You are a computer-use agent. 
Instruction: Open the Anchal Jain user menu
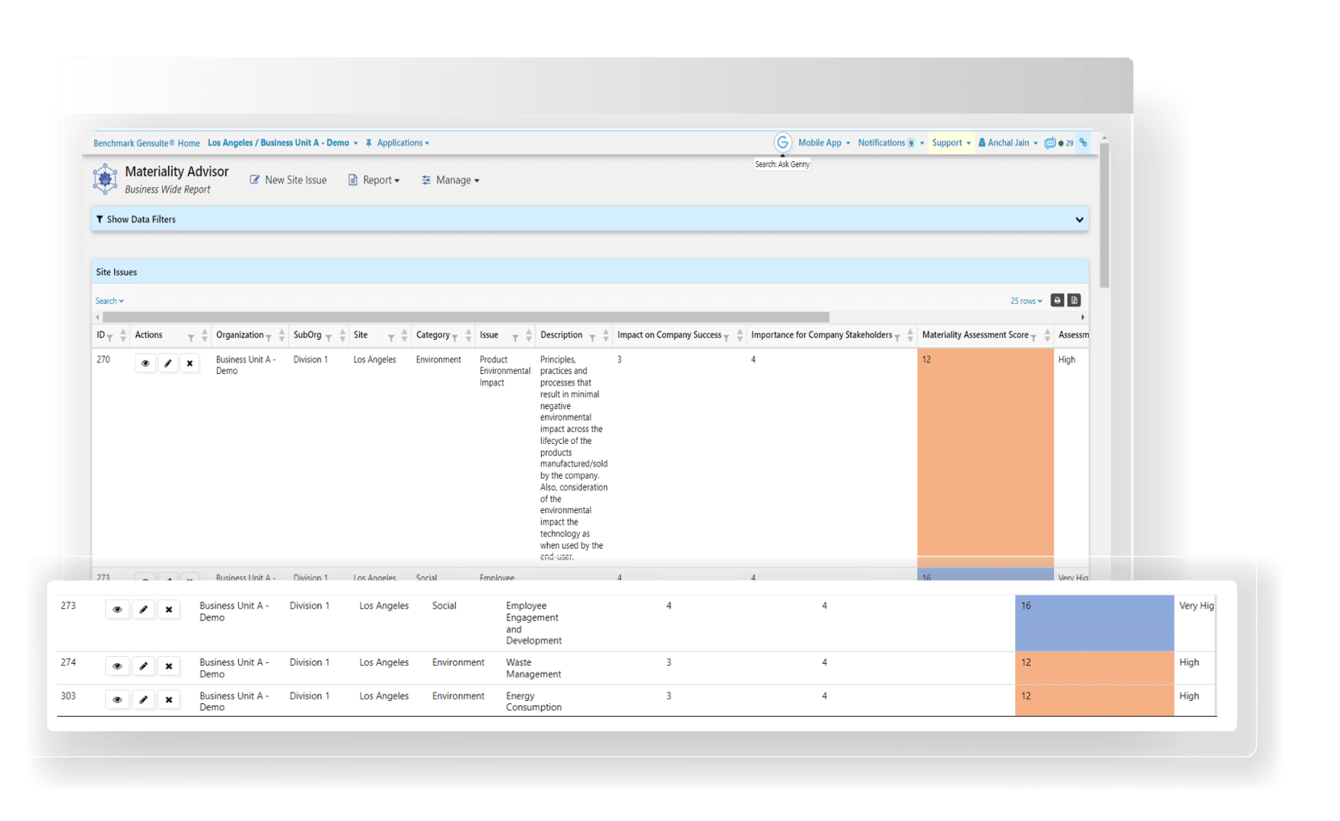pyautogui.click(x=1007, y=143)
